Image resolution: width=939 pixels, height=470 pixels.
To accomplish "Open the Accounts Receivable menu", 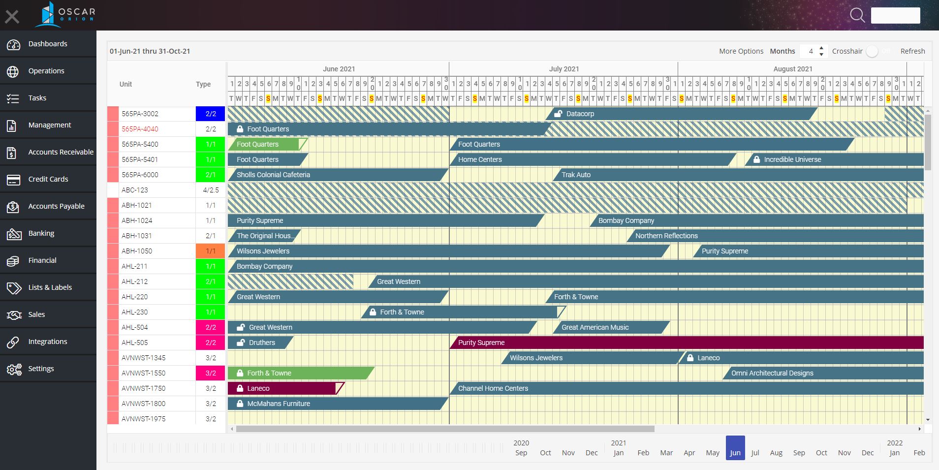I will pos(61,152).
